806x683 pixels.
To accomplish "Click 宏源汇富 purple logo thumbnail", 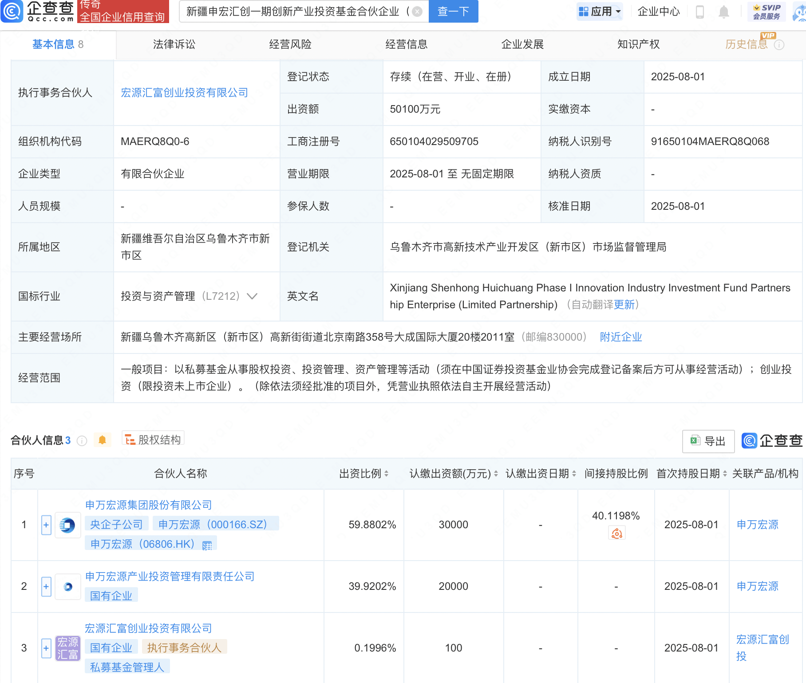I will [x=67, y=648].
